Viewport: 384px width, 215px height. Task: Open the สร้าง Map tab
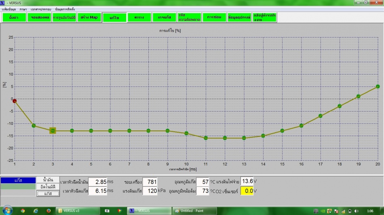89,18
